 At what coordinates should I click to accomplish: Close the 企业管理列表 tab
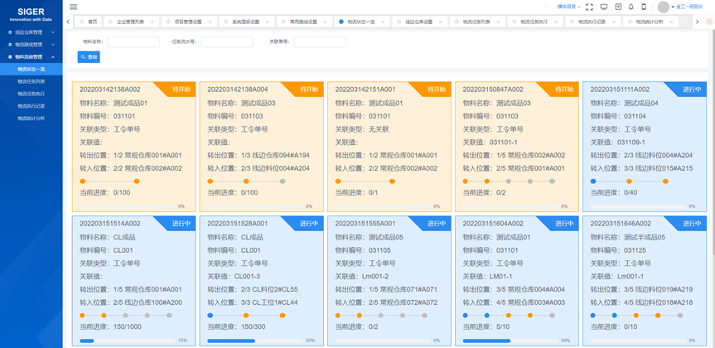(152, 22)
